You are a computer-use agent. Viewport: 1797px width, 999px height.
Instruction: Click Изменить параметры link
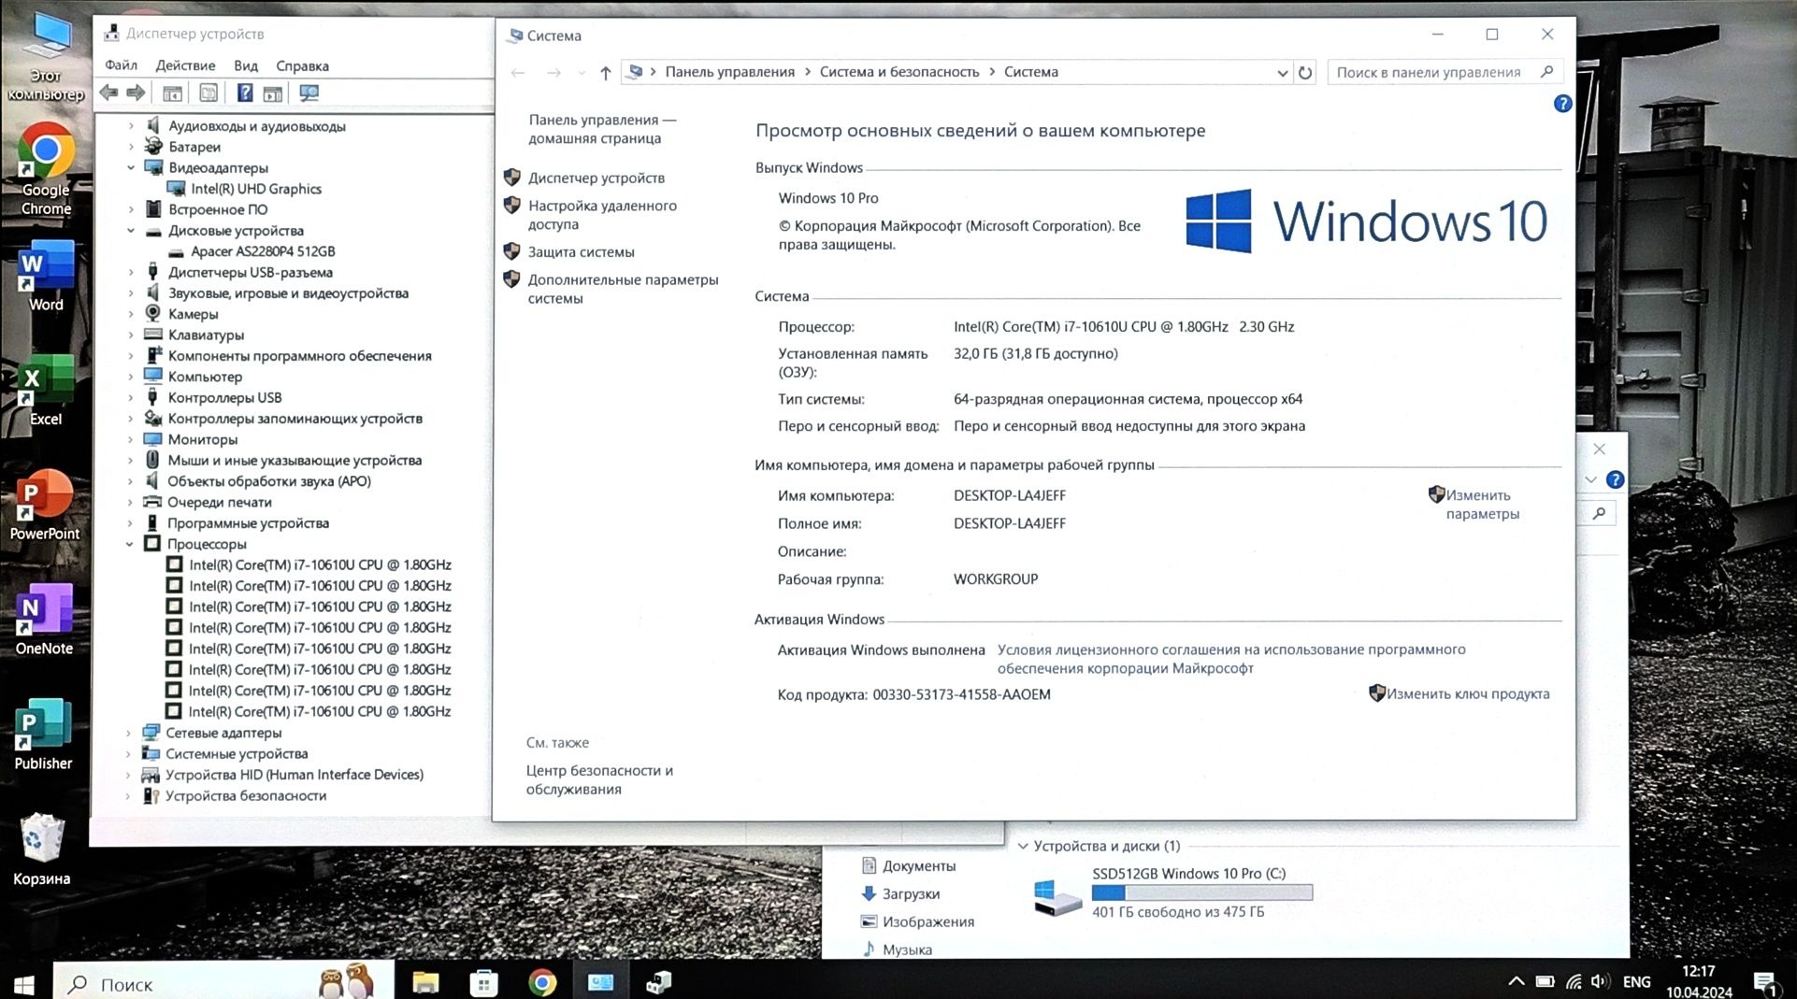pyautogui.click(x=1482, y=505)
